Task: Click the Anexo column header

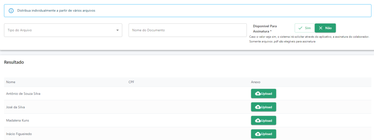Action: [x=256, y=82]
